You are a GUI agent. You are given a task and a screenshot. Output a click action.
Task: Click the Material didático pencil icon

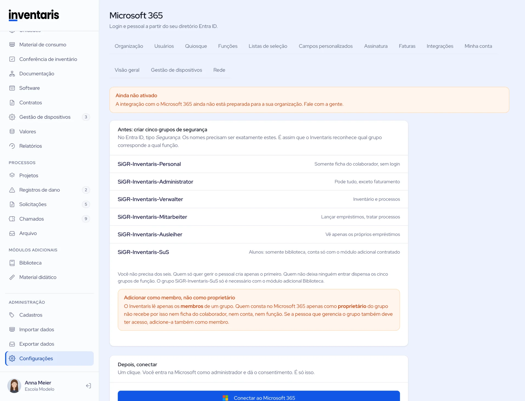(12, 277)
